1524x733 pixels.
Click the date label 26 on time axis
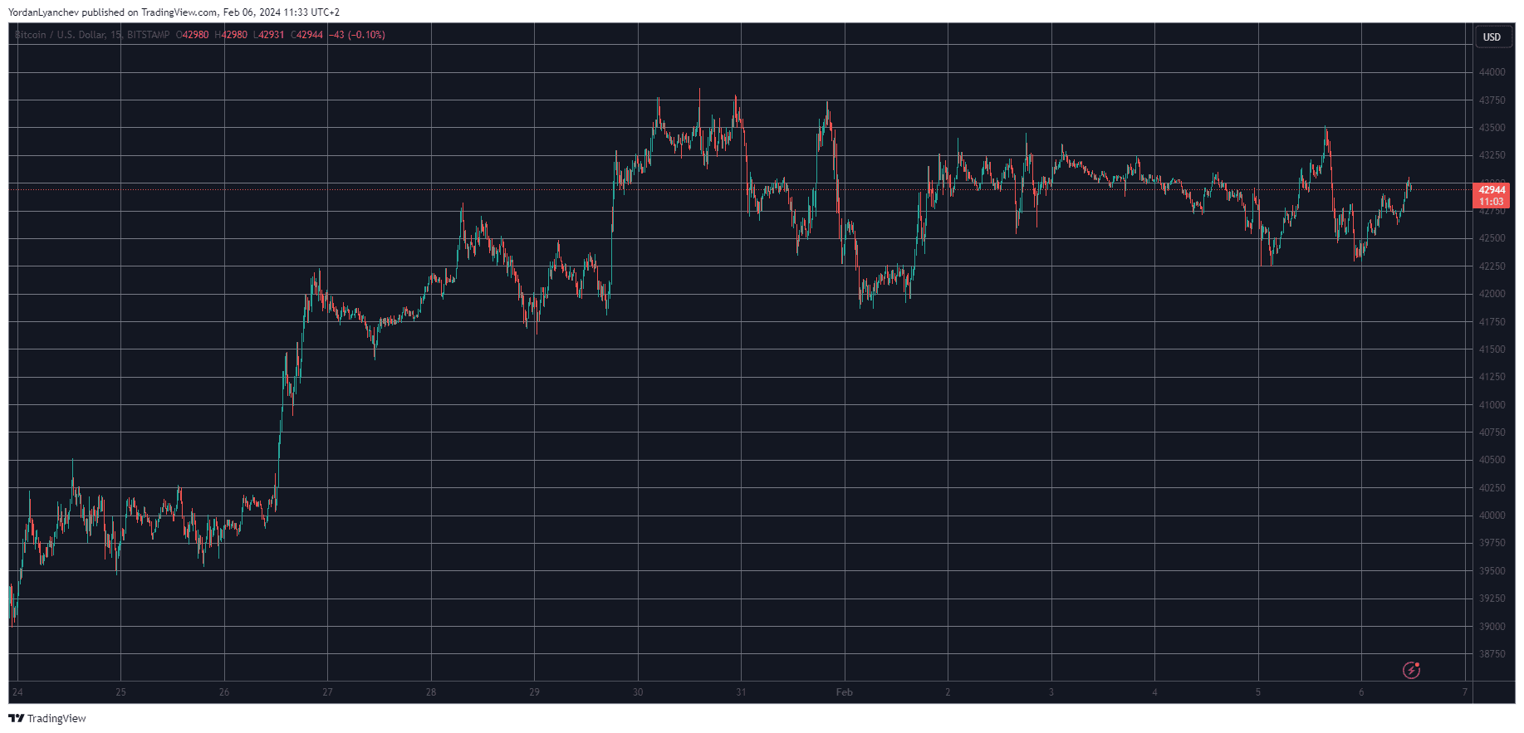point(224,692)
